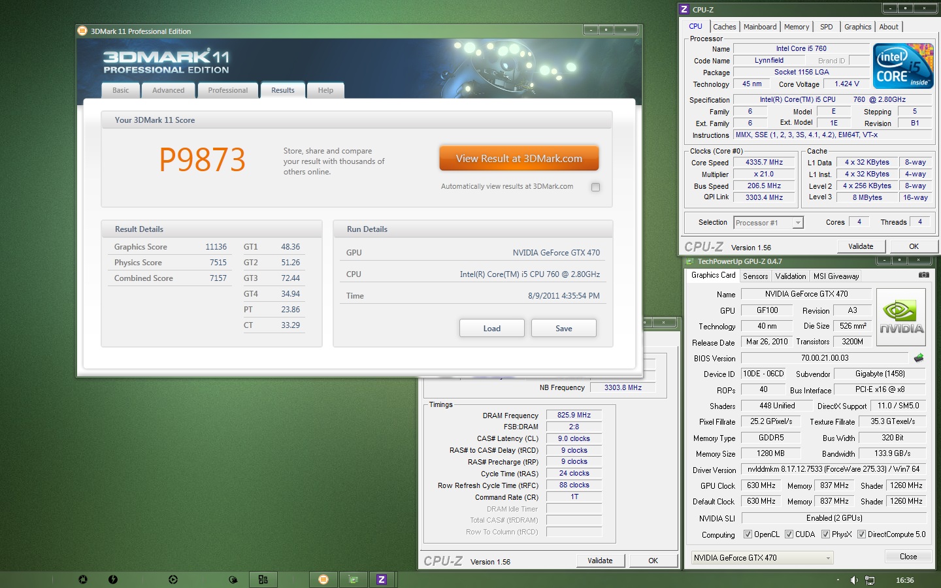Open the CPU-Z purple taskbar button
This screenshot has height=588, width=941.
pos(382,580)
